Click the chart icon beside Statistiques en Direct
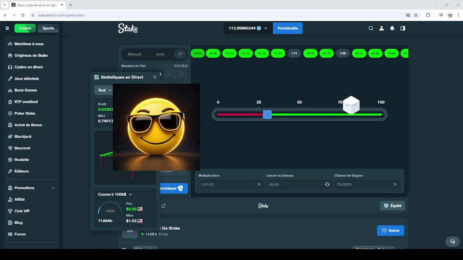 (x=97, y=77)
